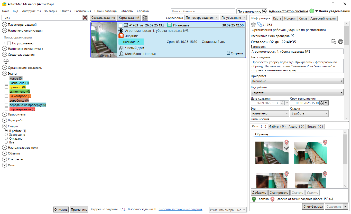Expand the 'Параметры заданий' filter section
This screenshot has height=214, width=351.
(x=4, y=25)
